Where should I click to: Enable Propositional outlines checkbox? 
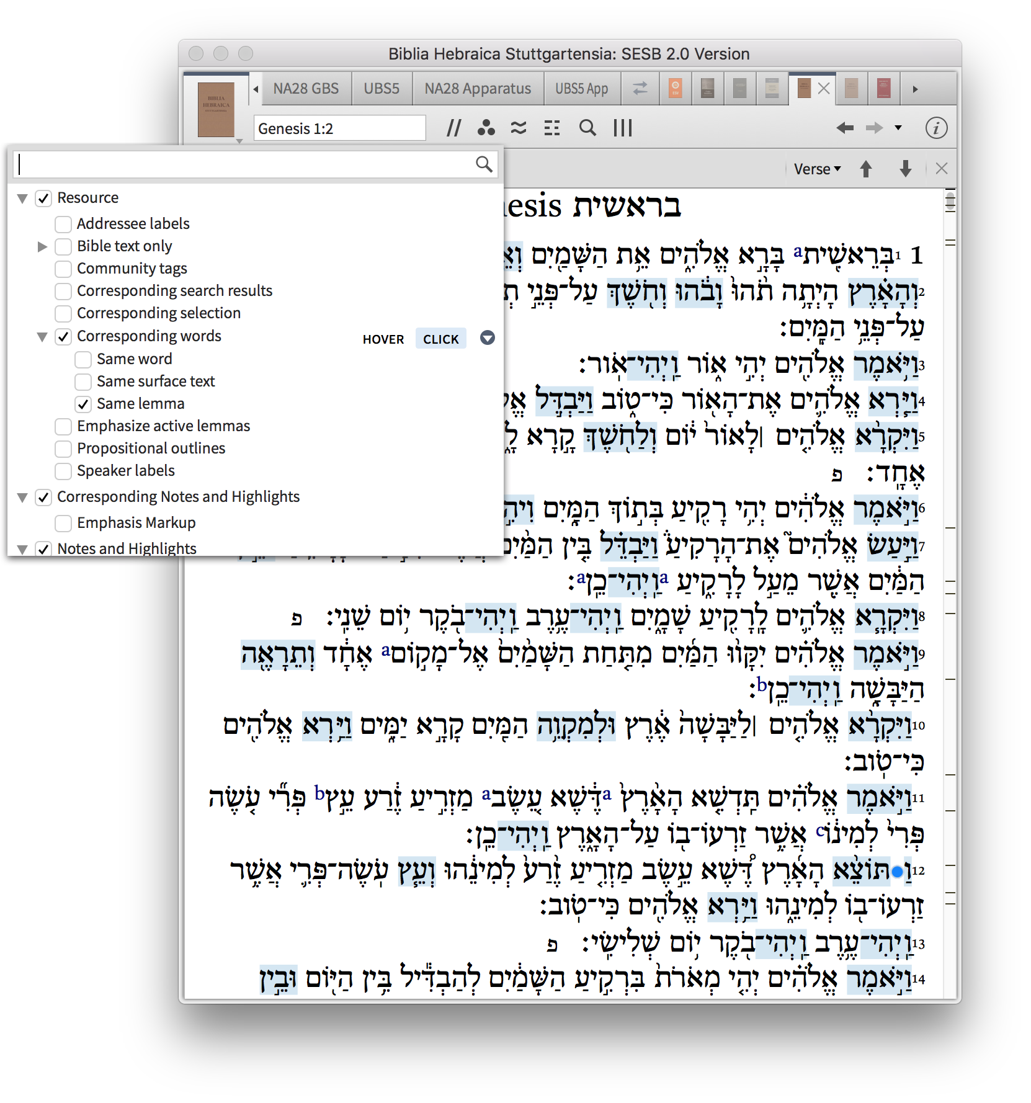tap(63, 449)
